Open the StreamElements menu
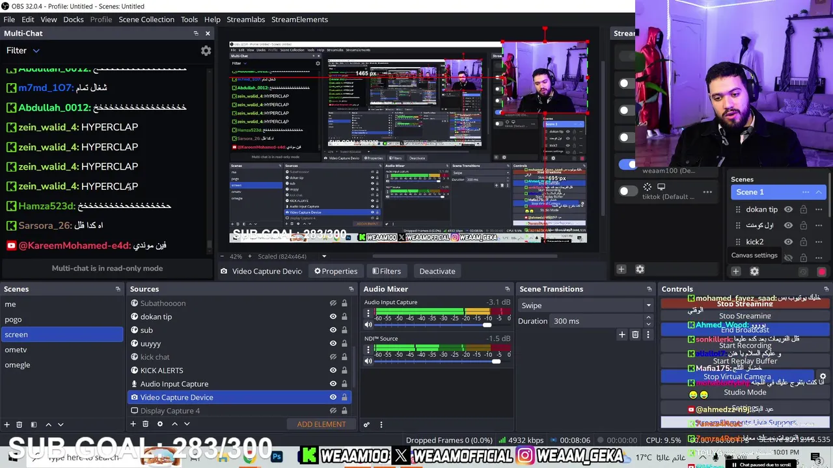 coord(299,19)
